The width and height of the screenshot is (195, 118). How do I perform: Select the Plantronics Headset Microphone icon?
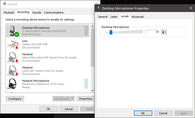pyautogui.click(x=12, y=84)
